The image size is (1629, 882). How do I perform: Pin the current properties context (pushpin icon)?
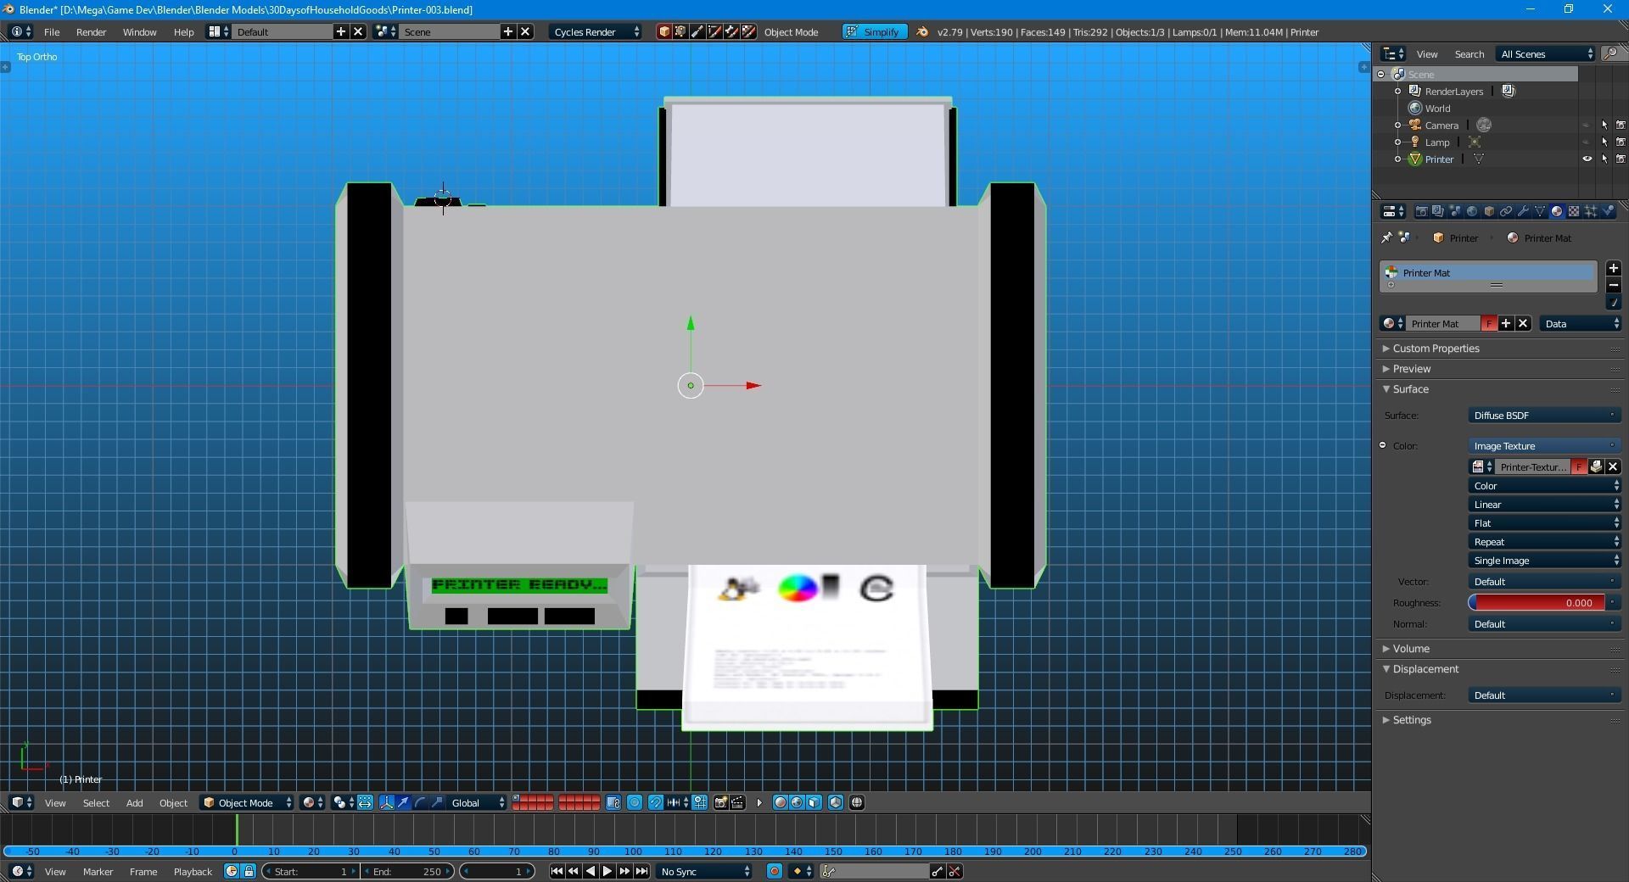(1385, 238)
